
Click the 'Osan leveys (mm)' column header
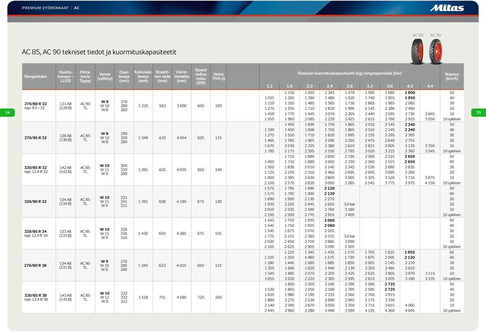pos(124,77)
